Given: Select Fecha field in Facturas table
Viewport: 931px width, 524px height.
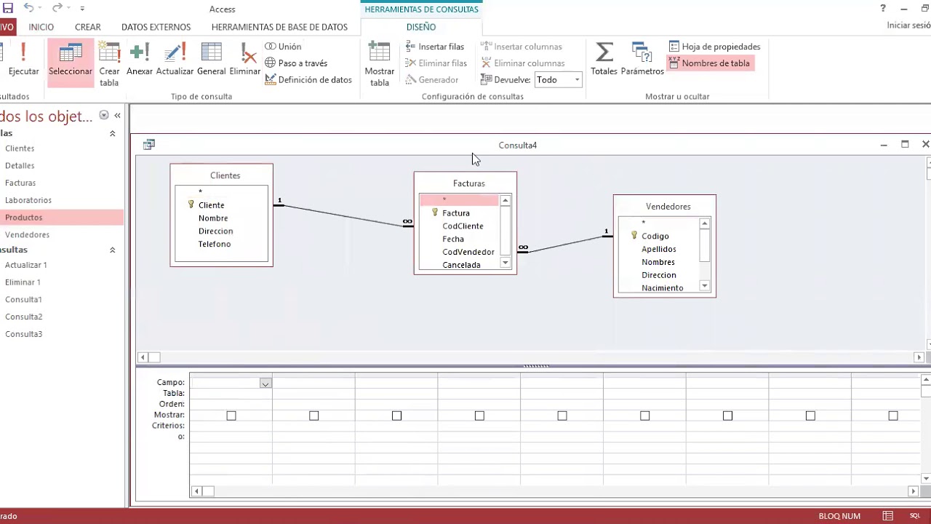Looking at the screenshot, I should [x=453, y=239].
